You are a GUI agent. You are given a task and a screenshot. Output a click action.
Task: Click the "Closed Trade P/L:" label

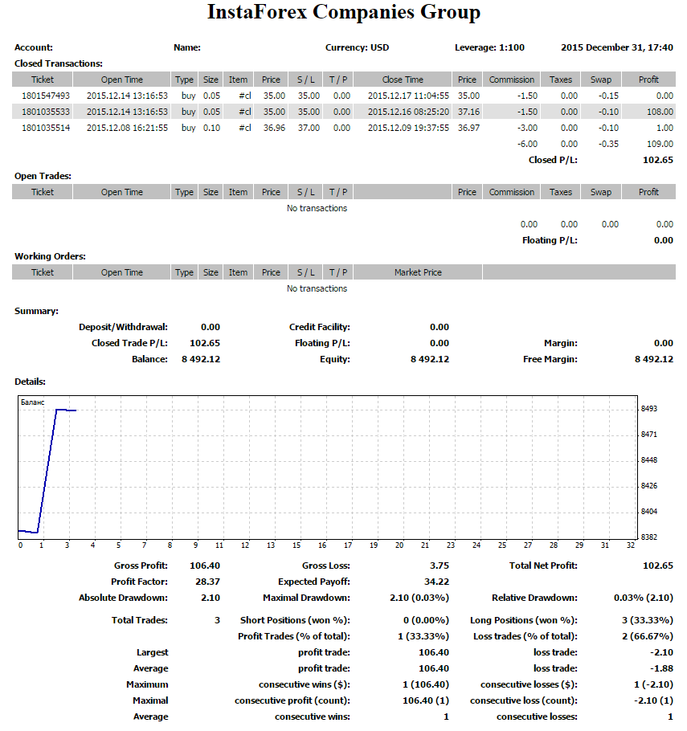129,343
